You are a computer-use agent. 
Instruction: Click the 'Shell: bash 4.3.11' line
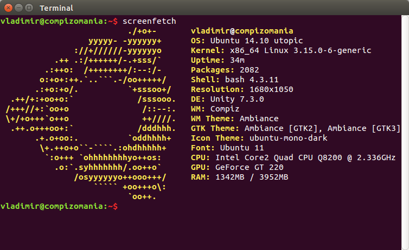234,80
